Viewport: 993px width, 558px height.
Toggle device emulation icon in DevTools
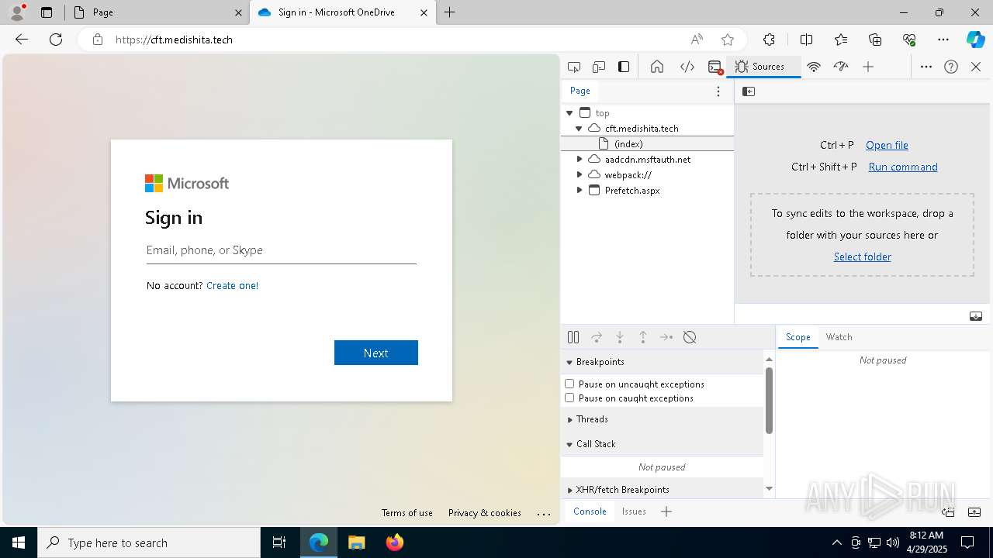tap(599, 67)
